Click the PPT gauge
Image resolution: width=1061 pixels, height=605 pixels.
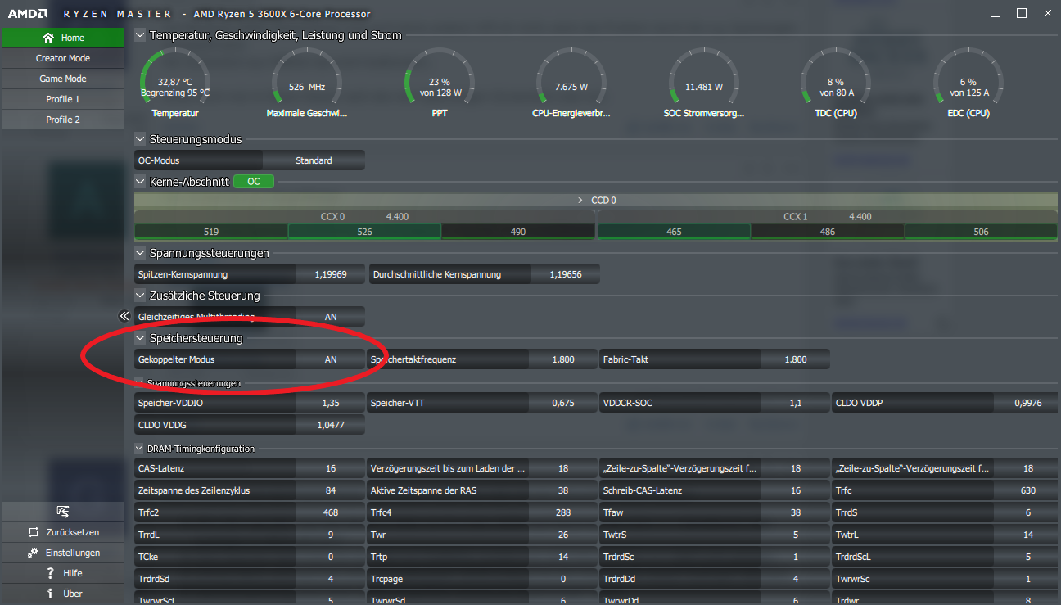pyautogui.click(x=440, y=83)
